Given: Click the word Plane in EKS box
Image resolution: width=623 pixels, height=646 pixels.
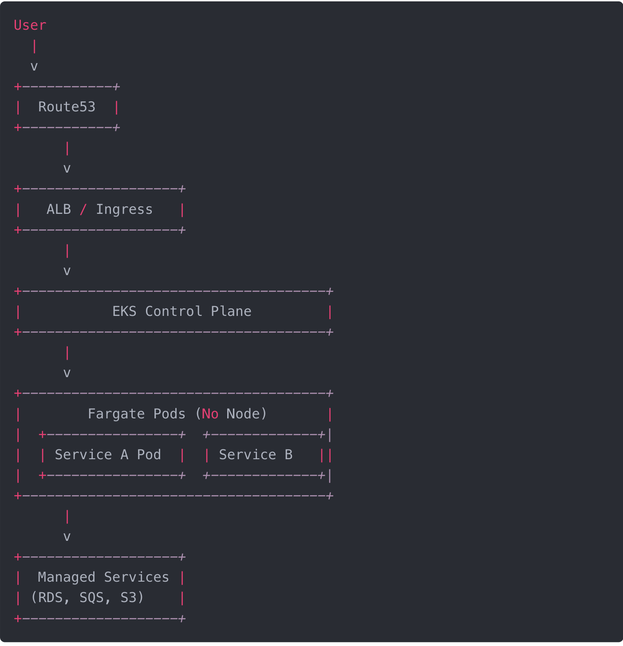Looking at the screenshot, I should coord(231,311).
